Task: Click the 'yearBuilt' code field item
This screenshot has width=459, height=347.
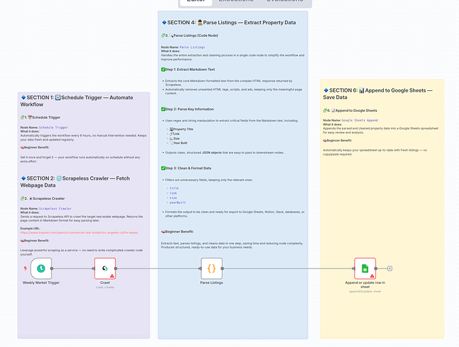Action: point(177,203)
